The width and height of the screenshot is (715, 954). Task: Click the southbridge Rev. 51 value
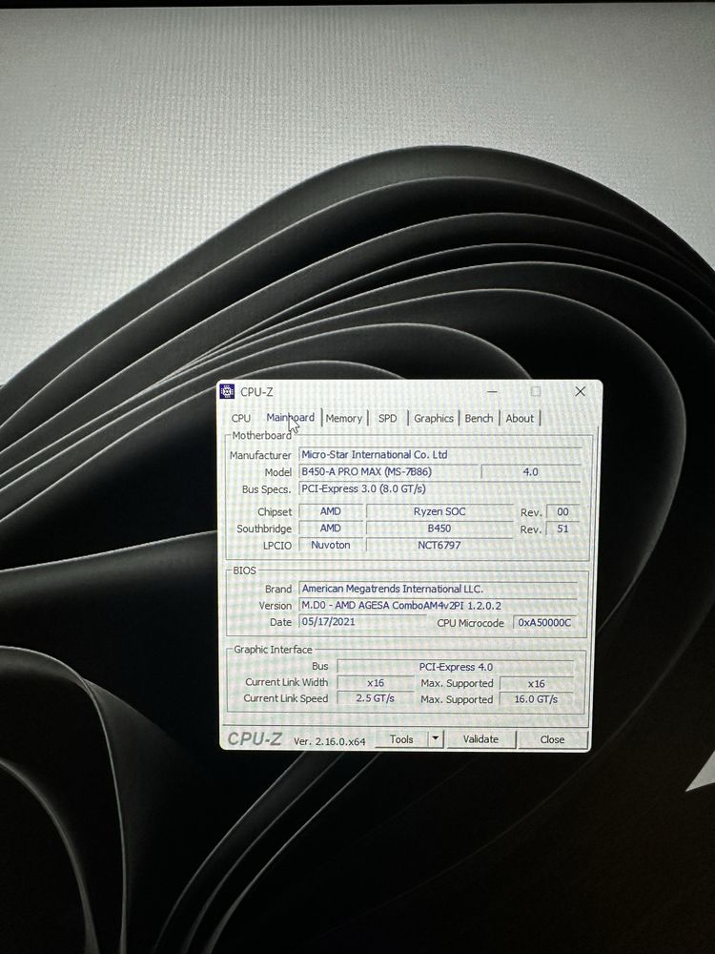click(563, 529)
